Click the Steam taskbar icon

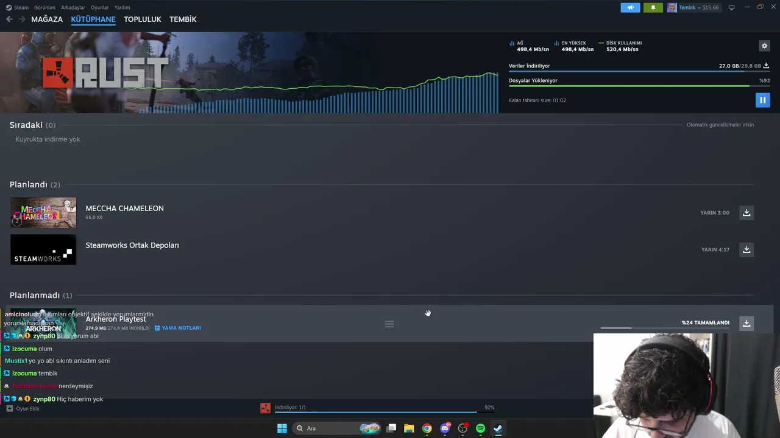click(498, 428)
